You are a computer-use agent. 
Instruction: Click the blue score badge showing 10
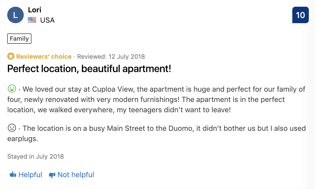tap(300, 15)
